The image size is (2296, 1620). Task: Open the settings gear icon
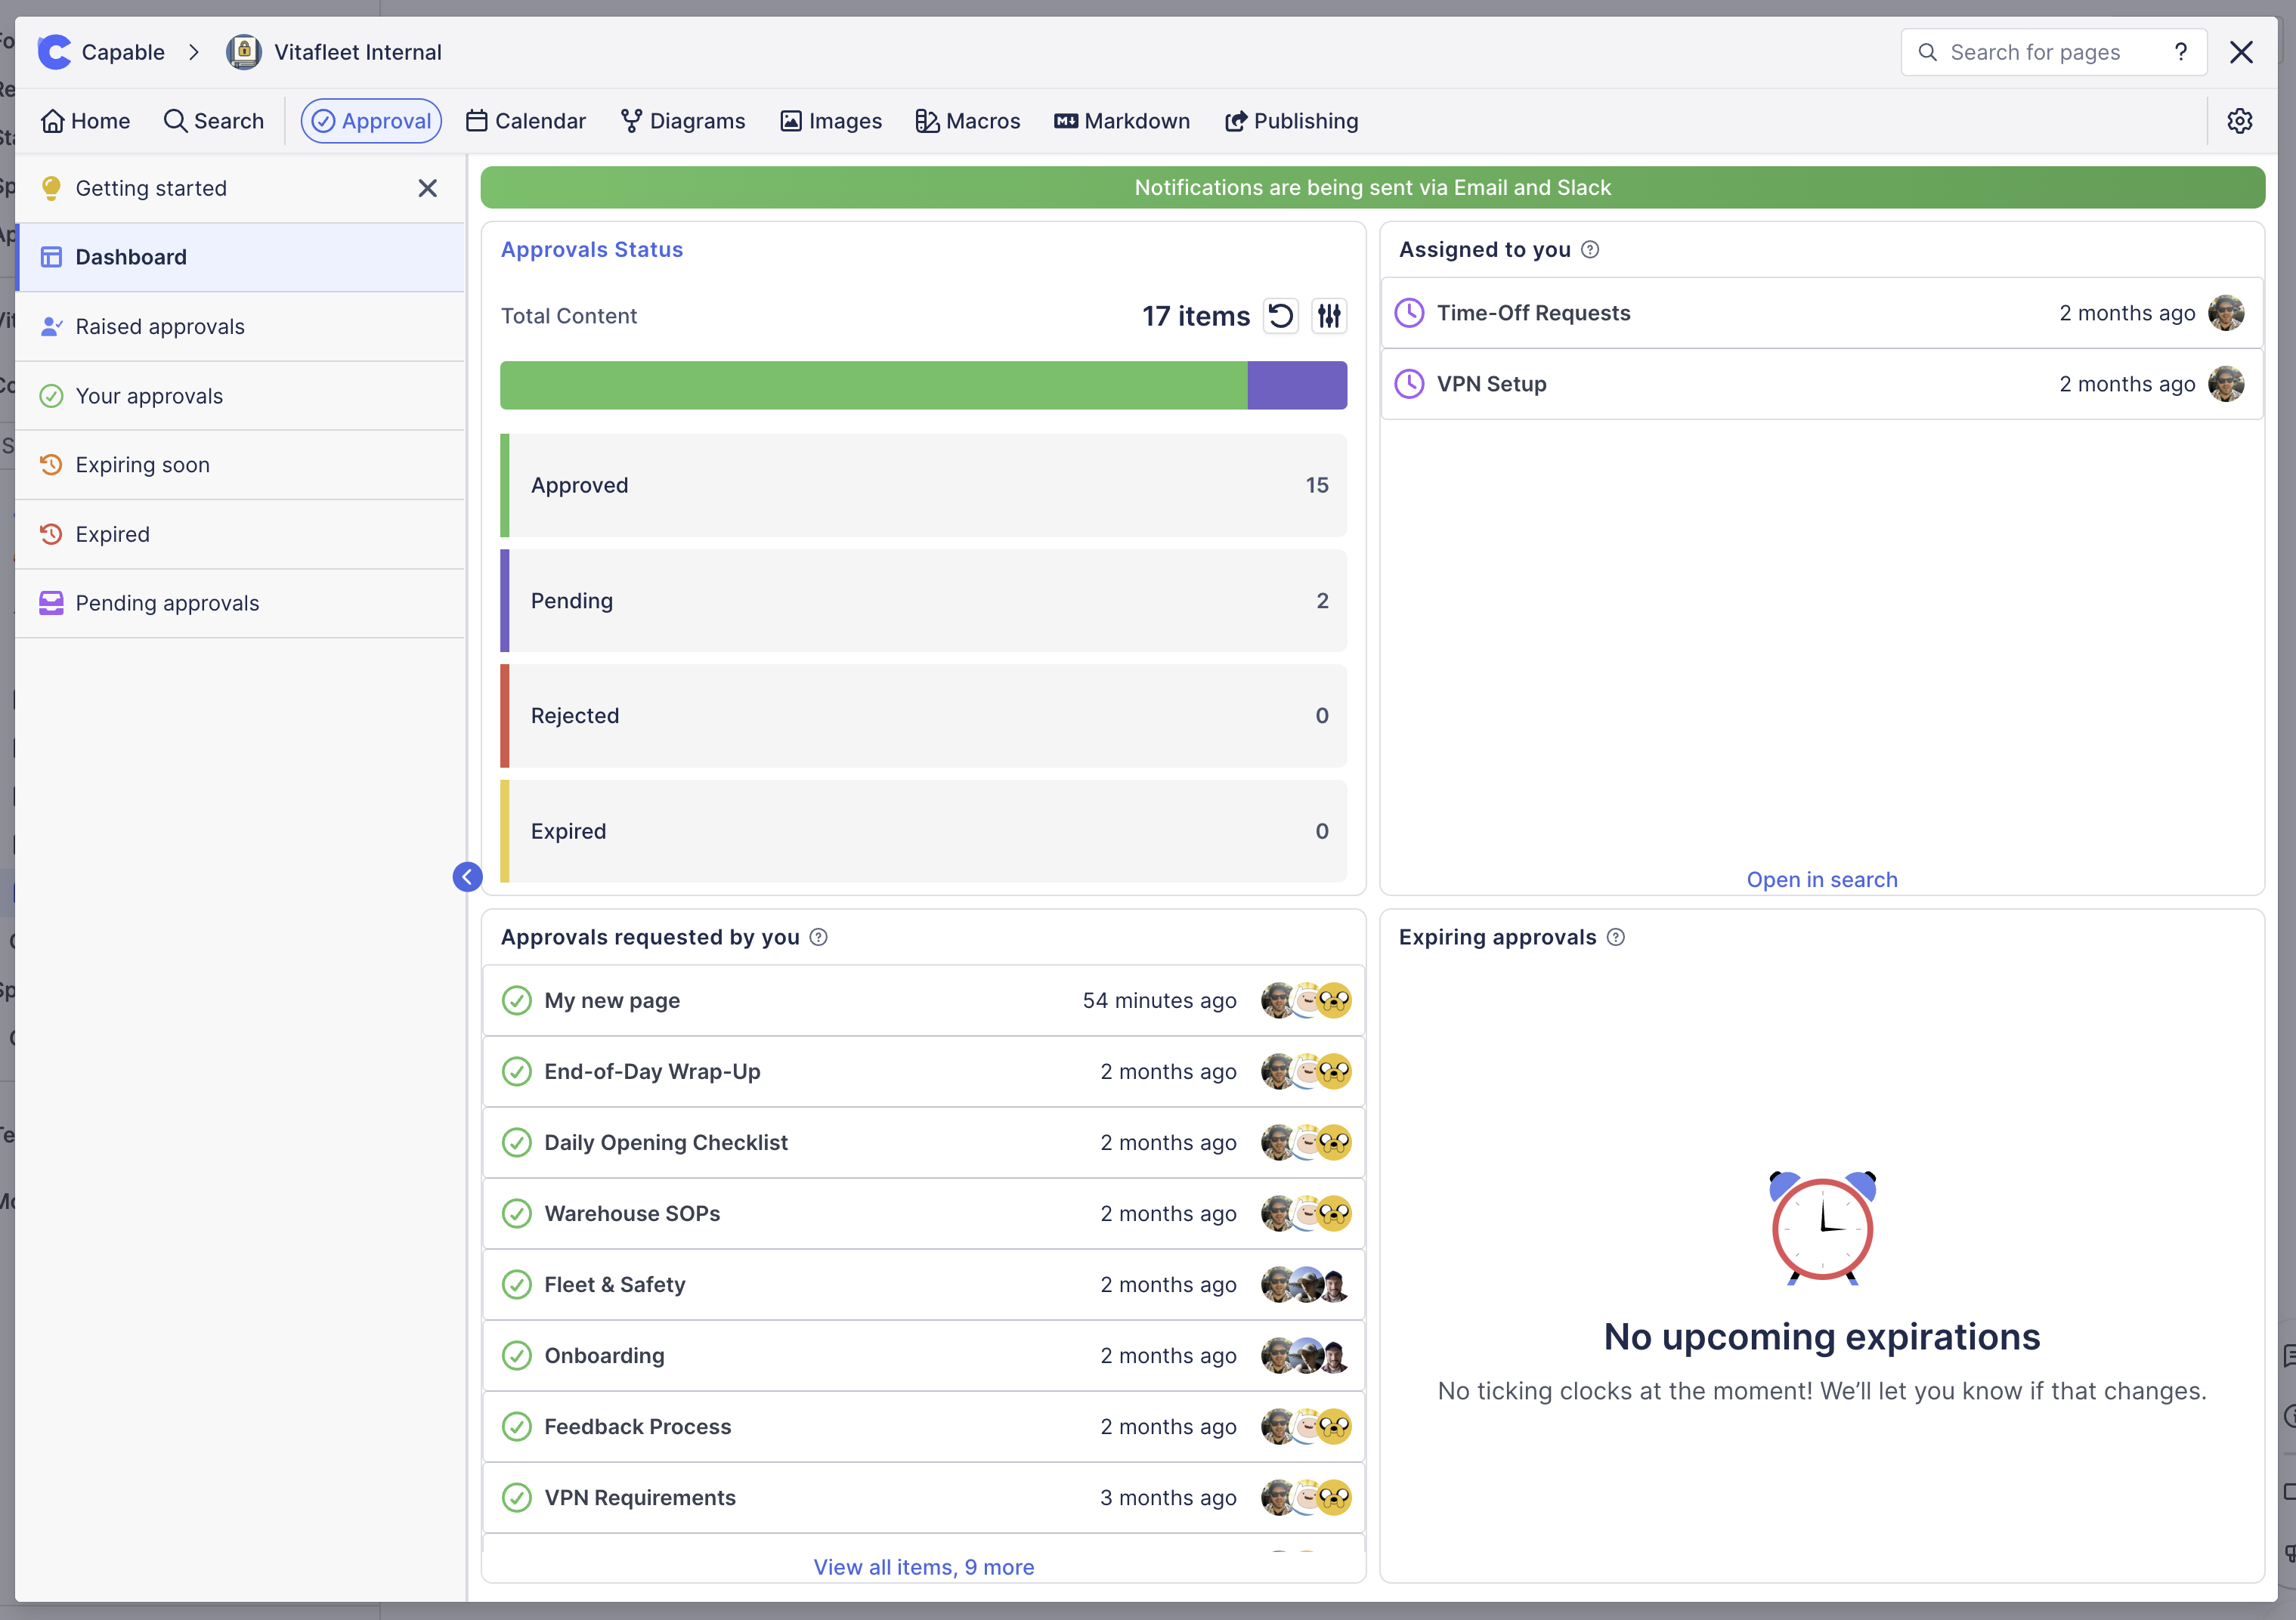click(2239, 121)
